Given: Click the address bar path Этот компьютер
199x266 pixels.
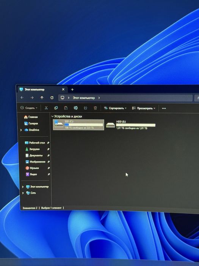Looking at the screenshot, I should (84, 98).
